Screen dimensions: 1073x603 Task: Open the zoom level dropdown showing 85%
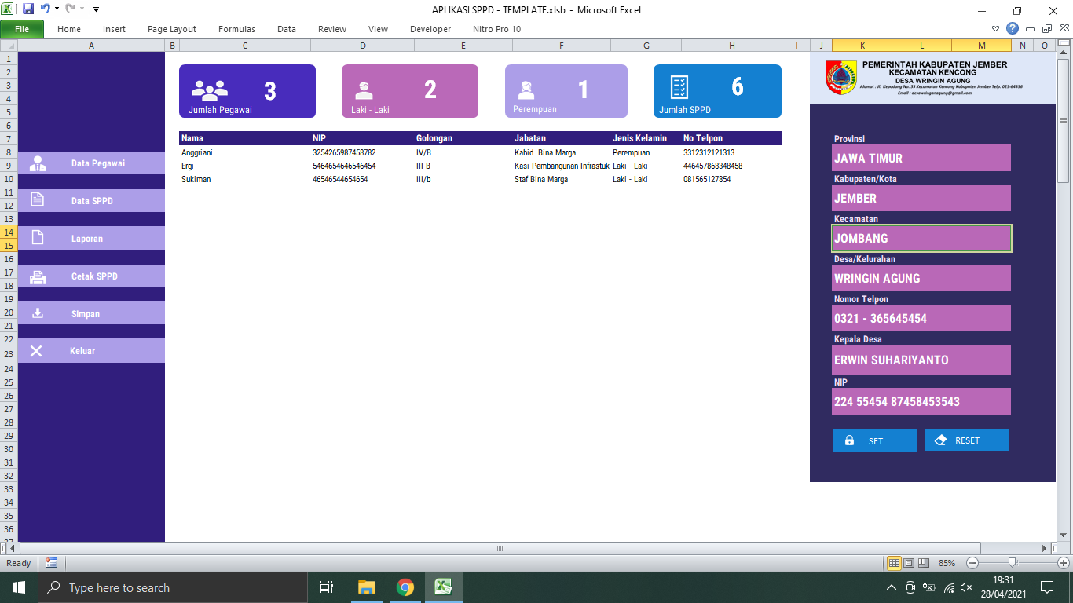coord(947,563)
